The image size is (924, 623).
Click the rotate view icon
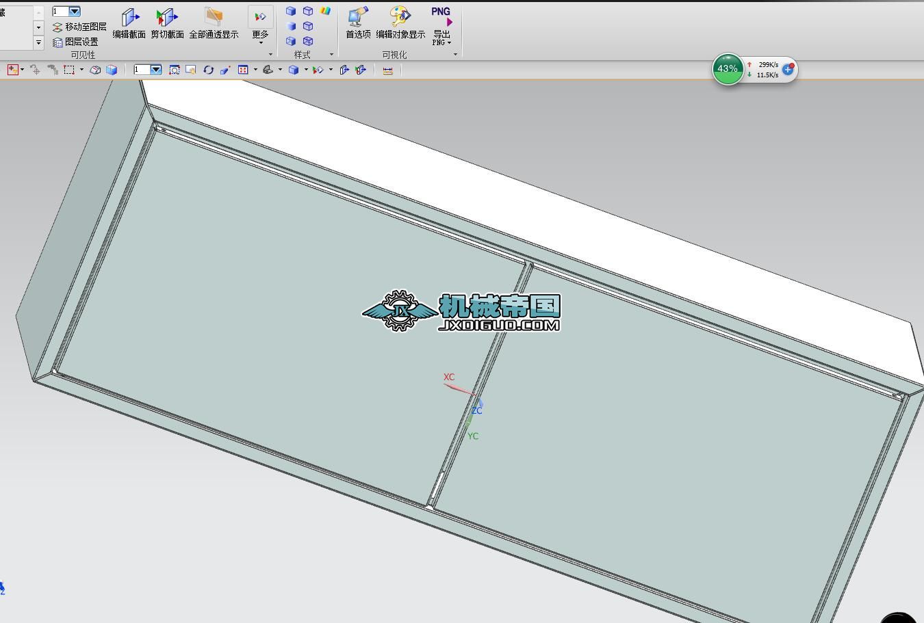coord(208,70)
